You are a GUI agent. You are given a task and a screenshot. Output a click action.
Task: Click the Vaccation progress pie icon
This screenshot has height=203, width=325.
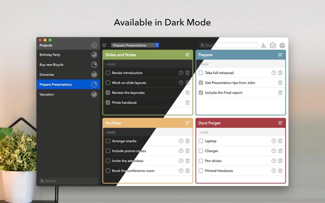click(x=94, y=94)
